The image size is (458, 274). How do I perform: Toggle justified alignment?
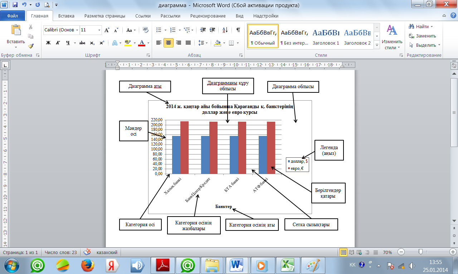click(188, 43)
